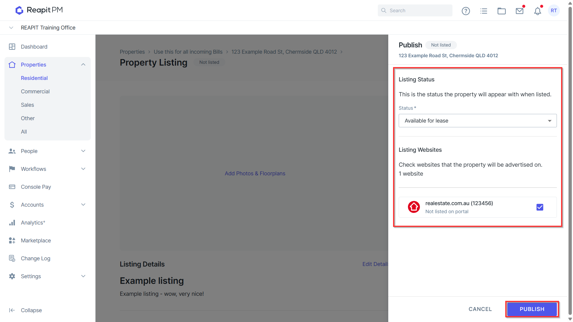Uncheck the realestate.com.au website checkbox
The height and width of the screenshot is (322, 573).
point(540,207)
